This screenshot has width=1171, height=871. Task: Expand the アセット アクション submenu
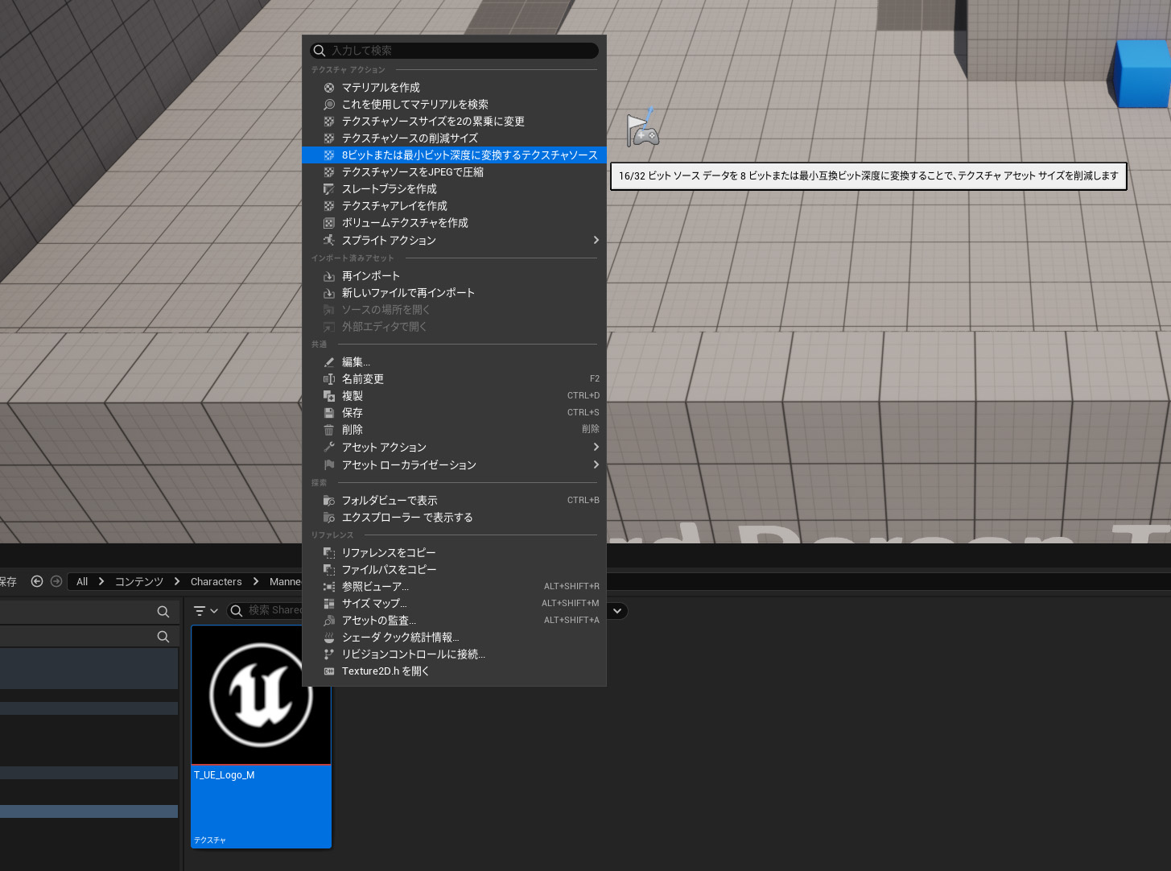coord(384,447)
